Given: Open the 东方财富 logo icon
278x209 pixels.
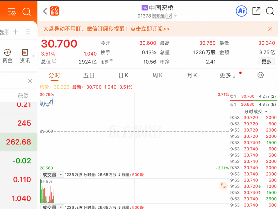Looking at the screenshot, I should tap(54, 11).
